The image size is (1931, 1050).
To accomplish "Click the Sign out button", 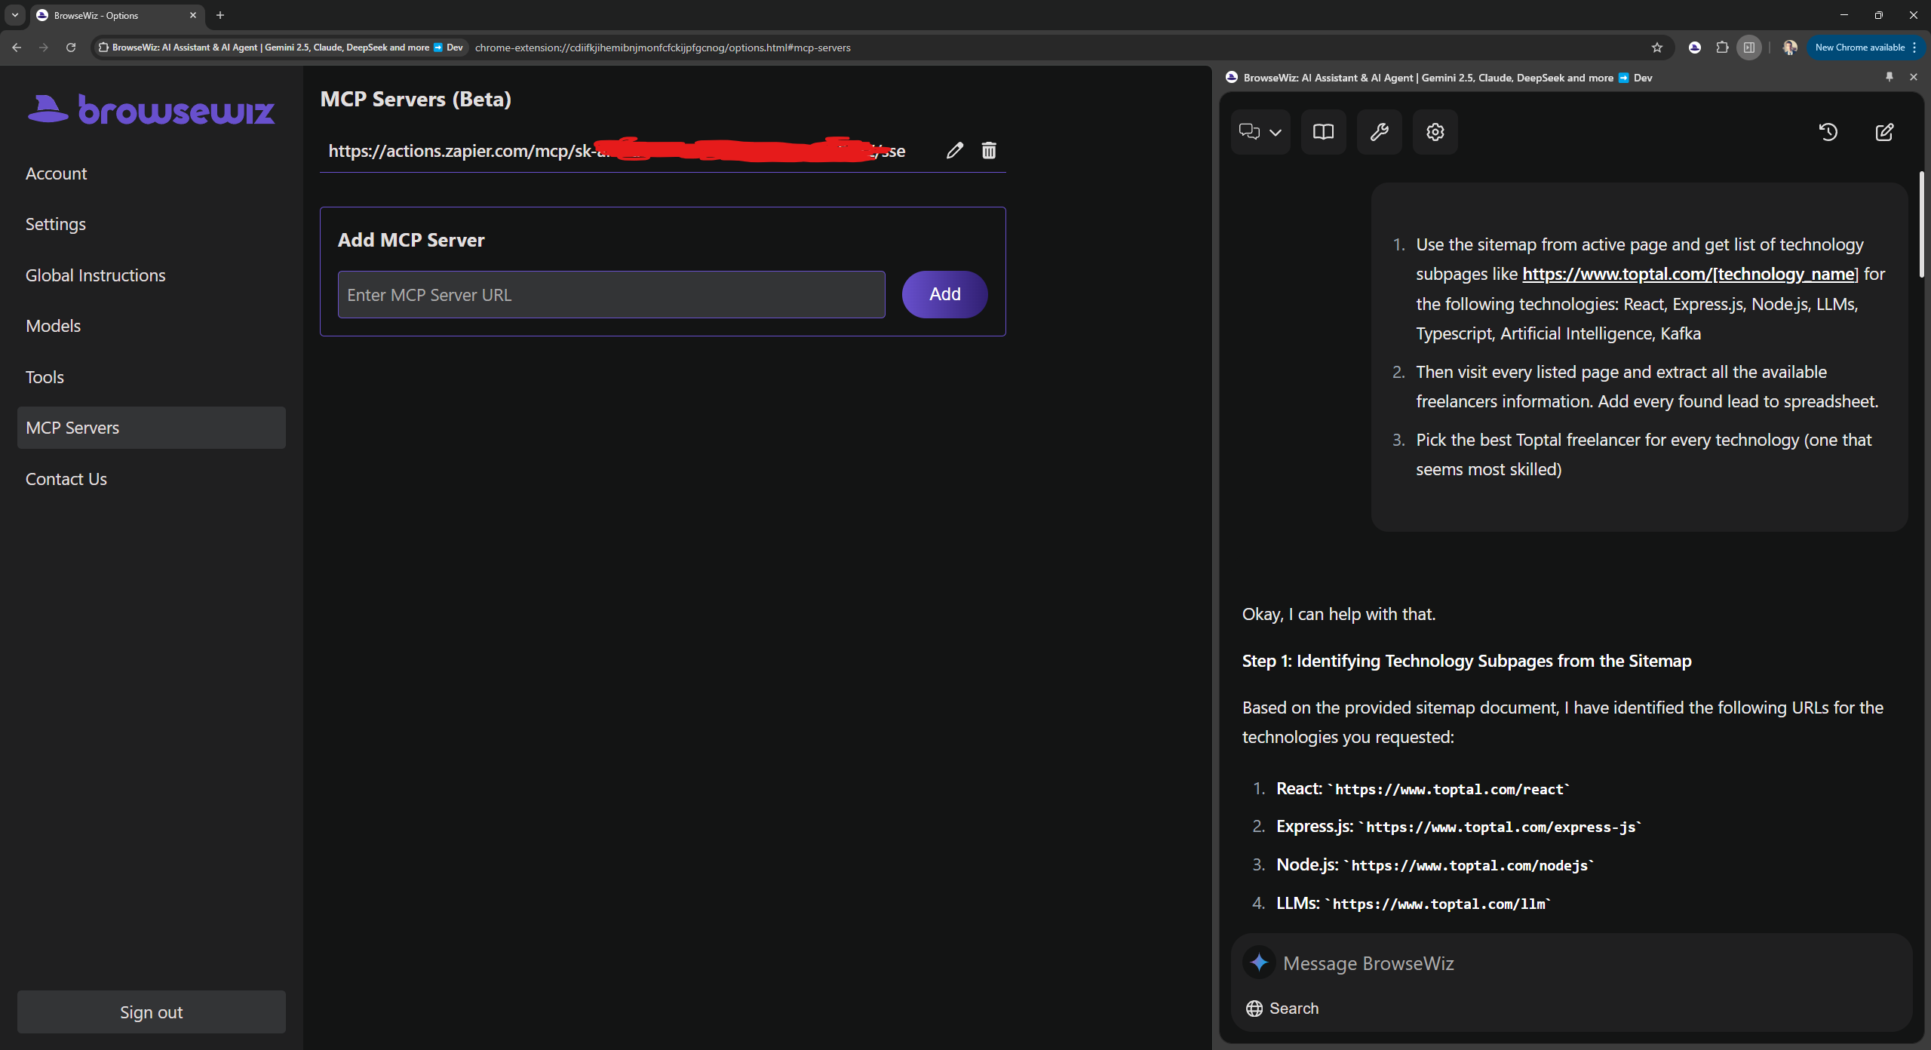I will tap(151, 1012).
